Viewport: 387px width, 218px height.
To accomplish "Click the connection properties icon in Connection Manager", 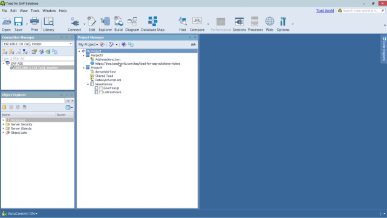I will click(34, 51).
